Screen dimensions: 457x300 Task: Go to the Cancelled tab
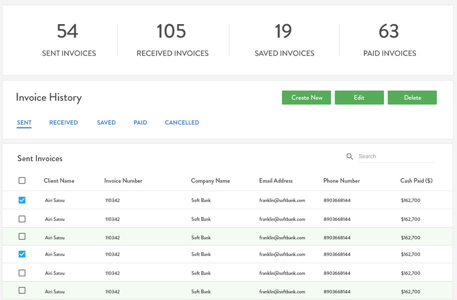coord(182,122)
